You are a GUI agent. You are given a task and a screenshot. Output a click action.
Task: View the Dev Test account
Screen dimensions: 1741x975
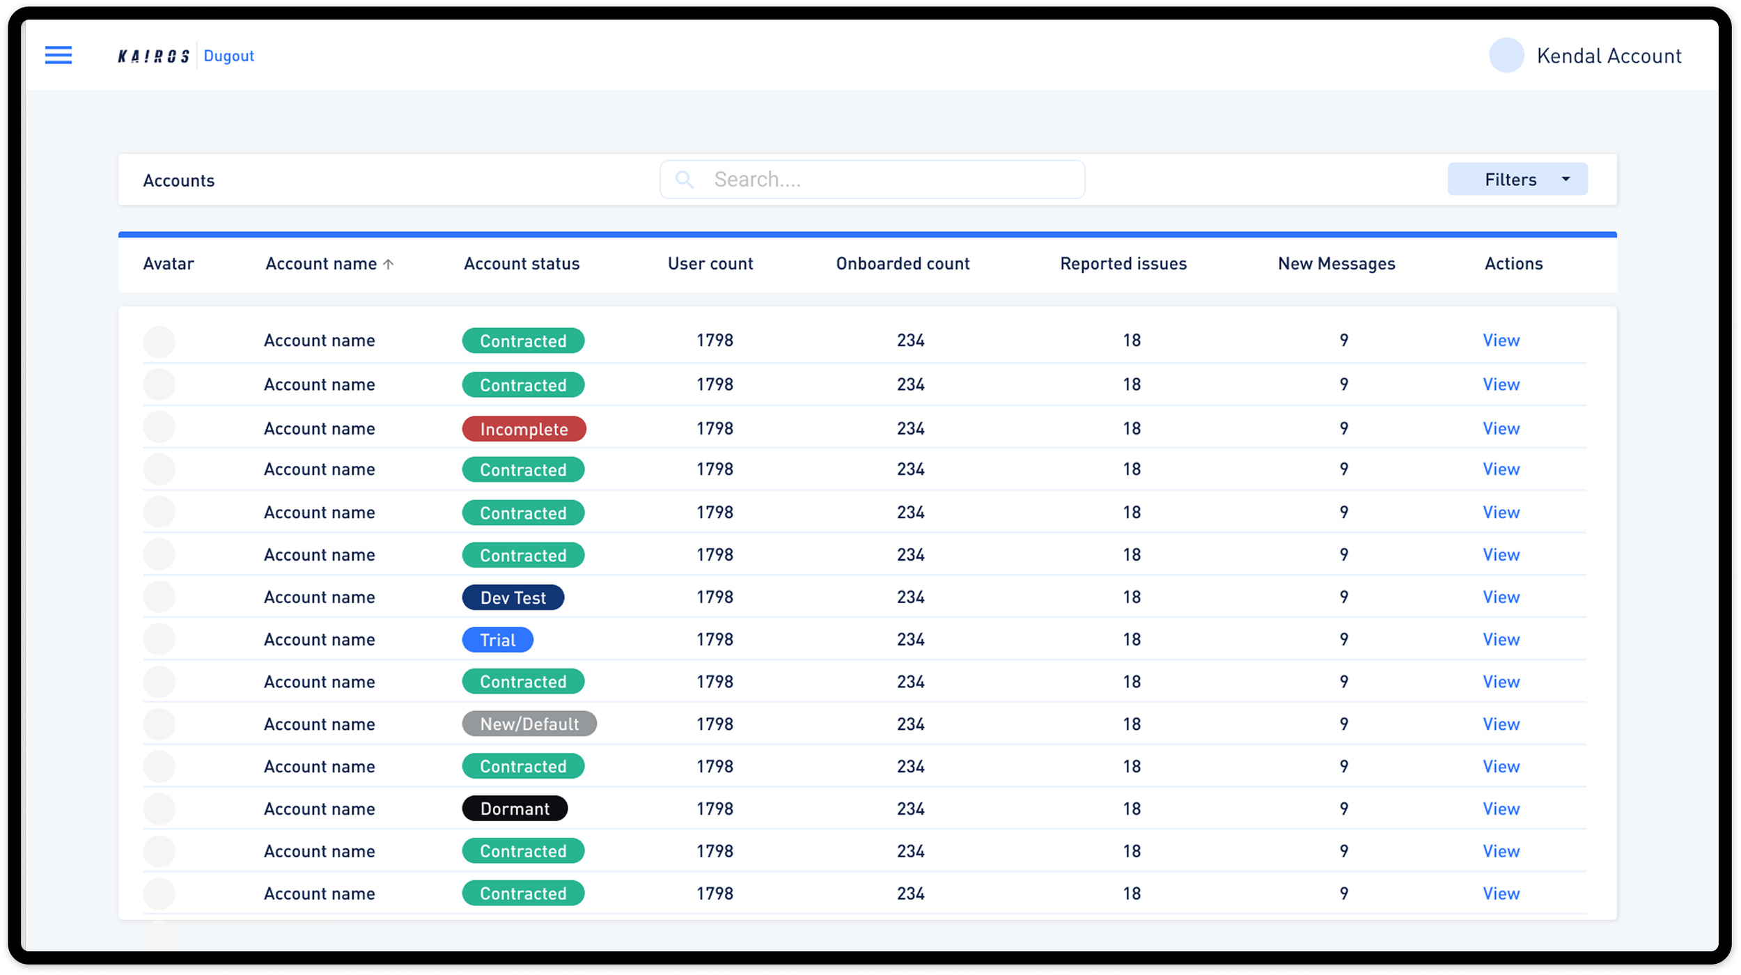[x=1501, y=597]
